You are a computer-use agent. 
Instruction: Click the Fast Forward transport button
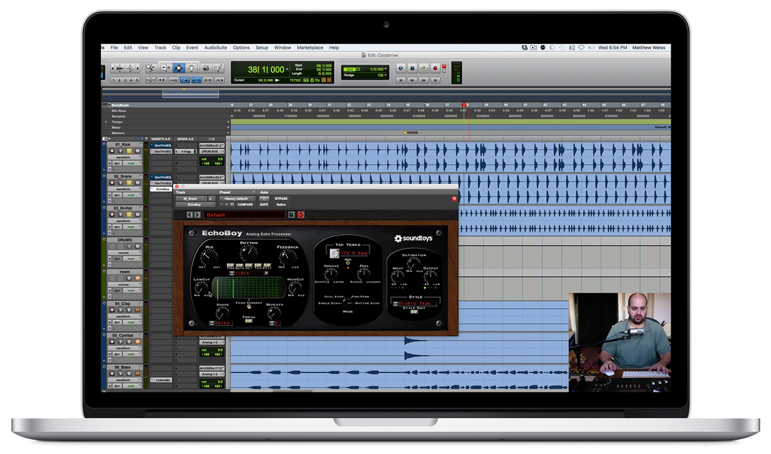[x=423, y=80]
